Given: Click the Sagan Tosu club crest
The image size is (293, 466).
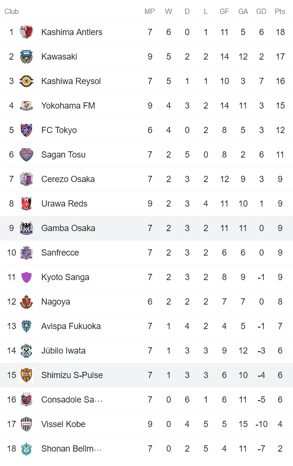Looking at the screenshot, I should point(27,154).
